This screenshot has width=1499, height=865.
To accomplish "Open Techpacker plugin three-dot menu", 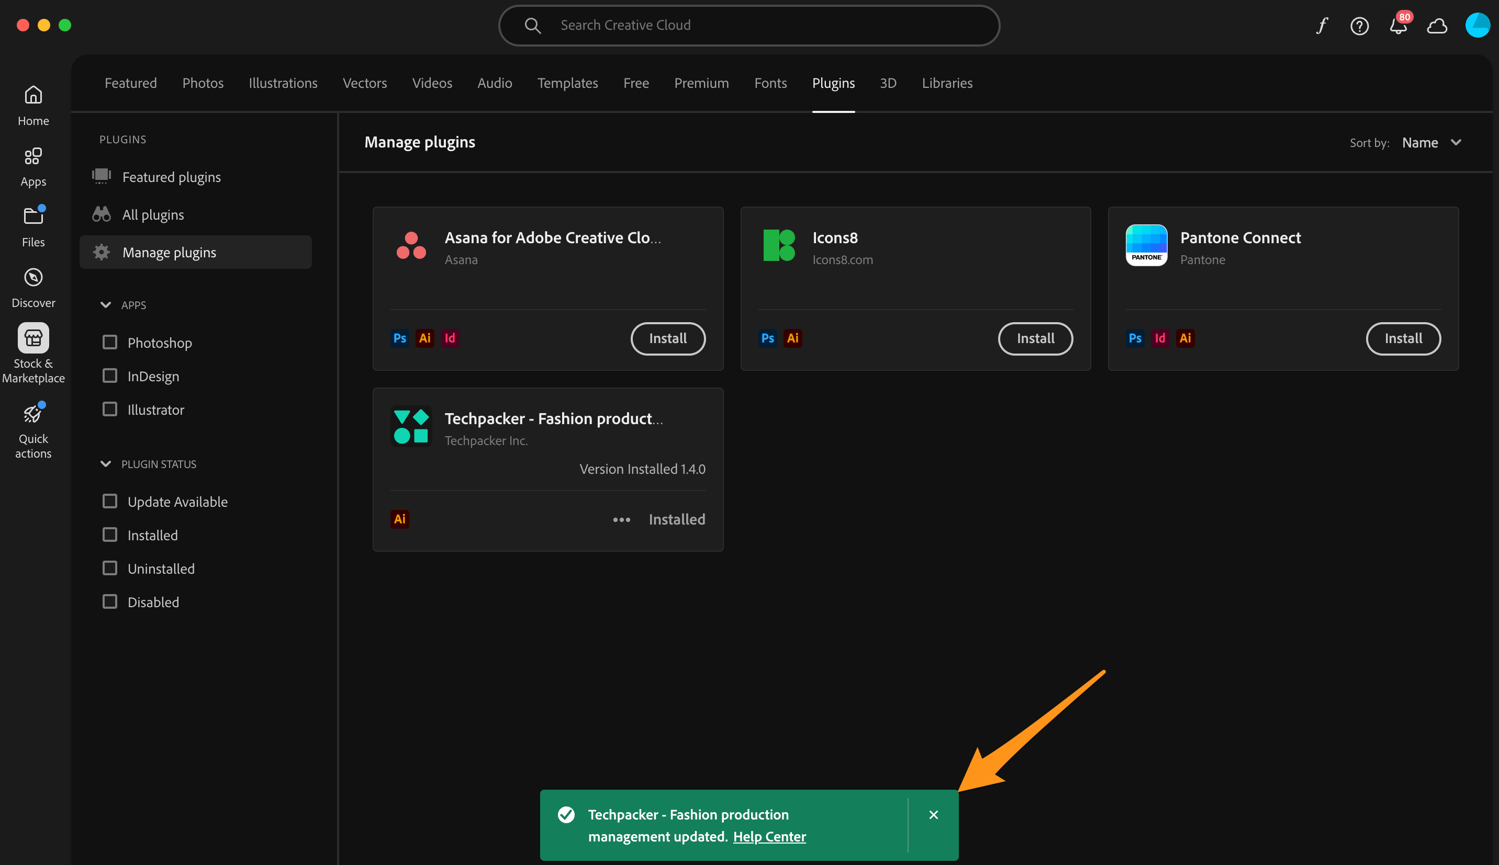I will [621, 520].
